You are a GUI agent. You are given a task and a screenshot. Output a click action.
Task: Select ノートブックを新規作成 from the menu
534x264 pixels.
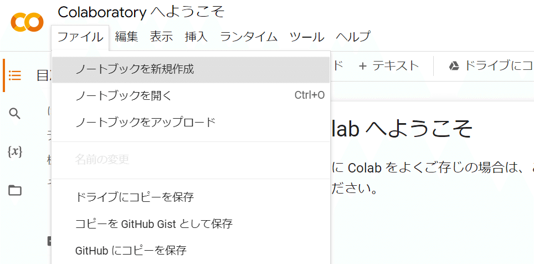(135, 69)
